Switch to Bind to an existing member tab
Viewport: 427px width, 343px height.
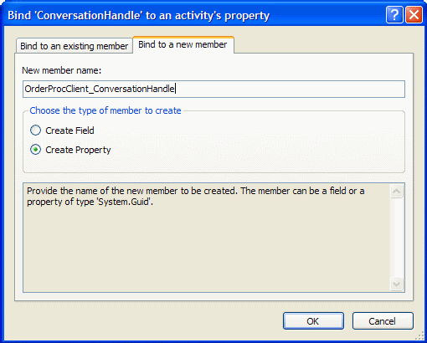(x=75, y=46)
